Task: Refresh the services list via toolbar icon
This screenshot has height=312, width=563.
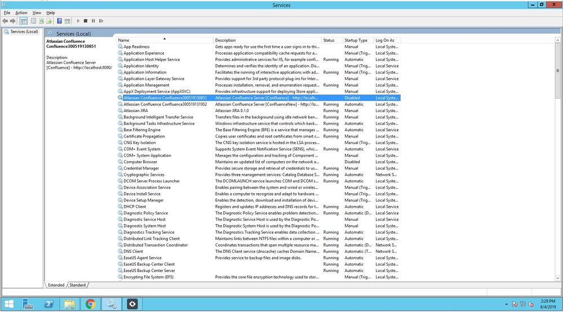Action: click(x=42, y=21)
